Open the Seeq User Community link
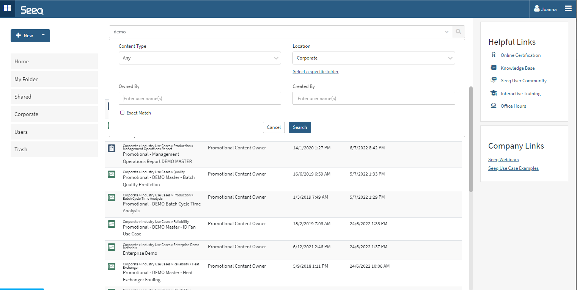 pos(524,81)
